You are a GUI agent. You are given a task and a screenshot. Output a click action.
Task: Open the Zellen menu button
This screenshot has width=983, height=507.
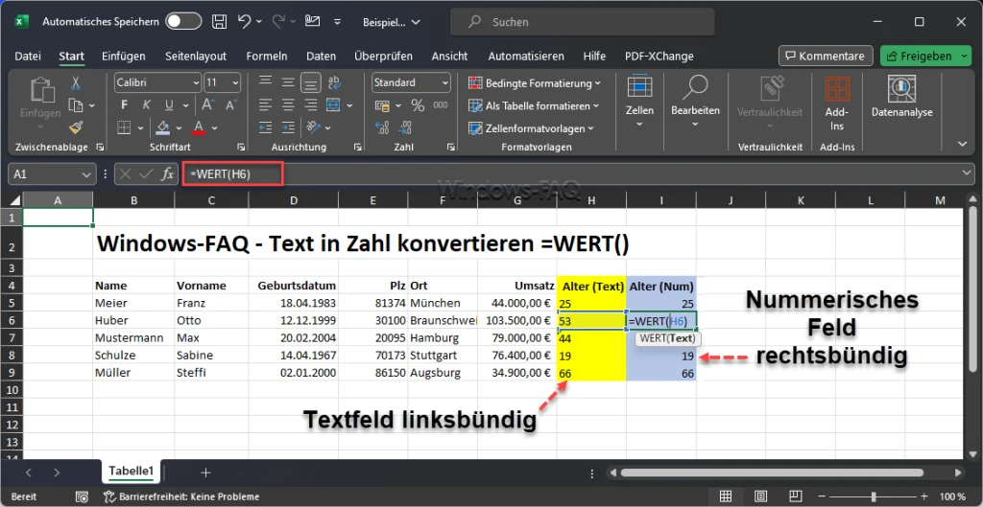click(x=639, y=100)
